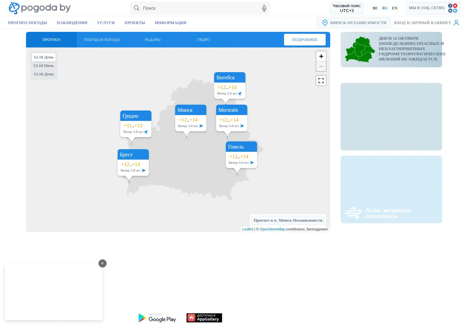Open the VK social icon
The image size is (468, 325).
coord(450,10)
